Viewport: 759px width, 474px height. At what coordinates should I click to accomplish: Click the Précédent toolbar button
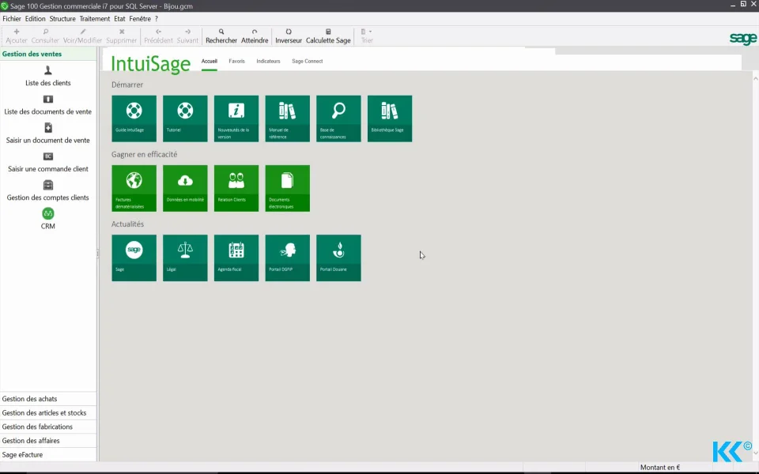[158, 36]
